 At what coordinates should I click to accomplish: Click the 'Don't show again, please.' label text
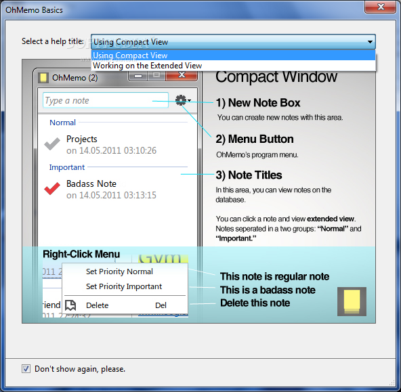(80, 369)
